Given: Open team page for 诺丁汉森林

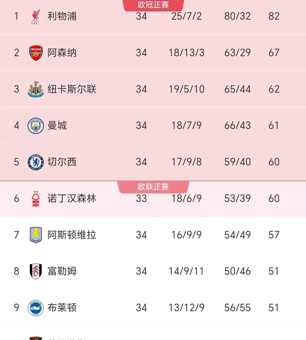Looking at the screenshot, I should 72,199.
